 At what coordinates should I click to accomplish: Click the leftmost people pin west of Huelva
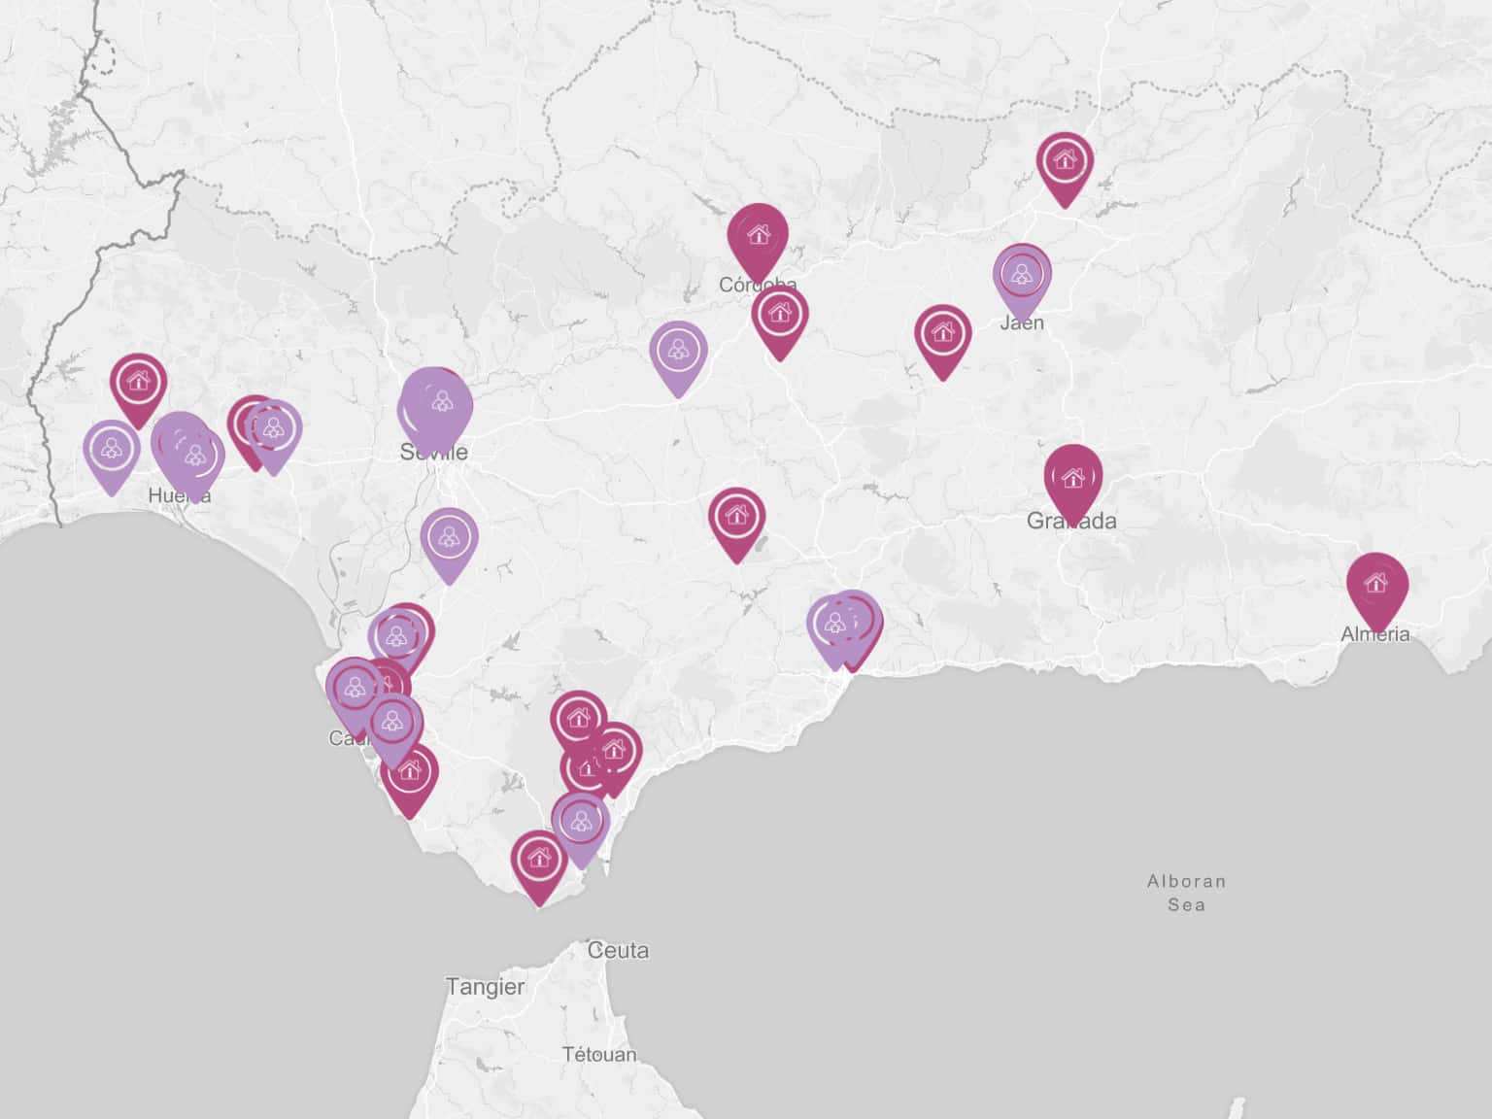[x=112, y=451]
